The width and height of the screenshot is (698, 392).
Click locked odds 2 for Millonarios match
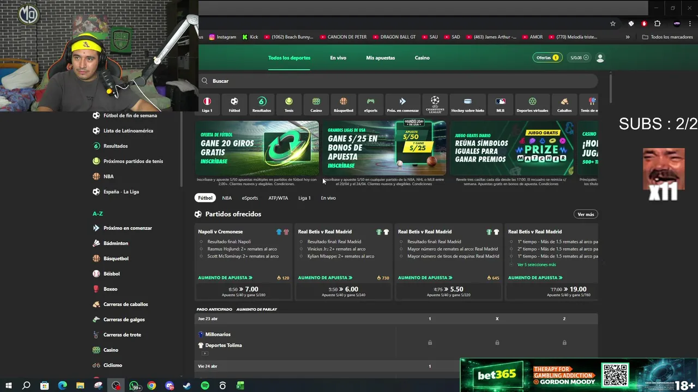pyautogui.click(x=564, y=342)
